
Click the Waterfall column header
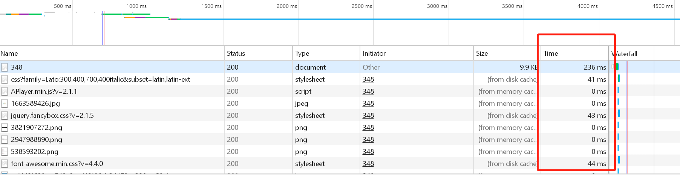[x=645, y=53]
